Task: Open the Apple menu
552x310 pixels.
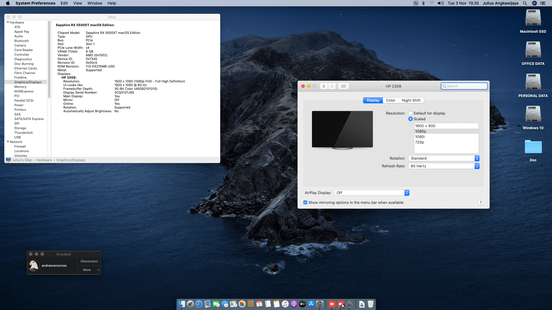Action: point(8,3)
